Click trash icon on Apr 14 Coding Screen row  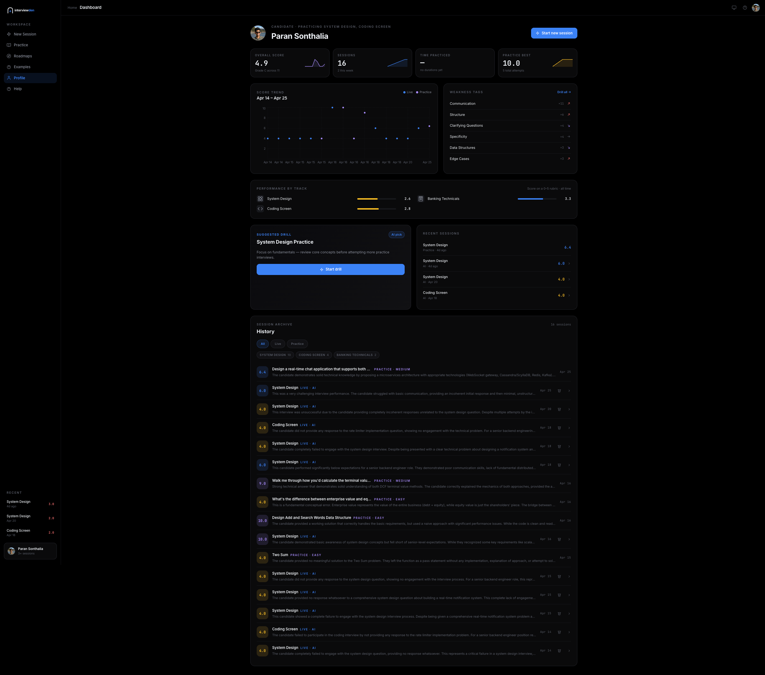pyautogui.click(x=559, y=632)
